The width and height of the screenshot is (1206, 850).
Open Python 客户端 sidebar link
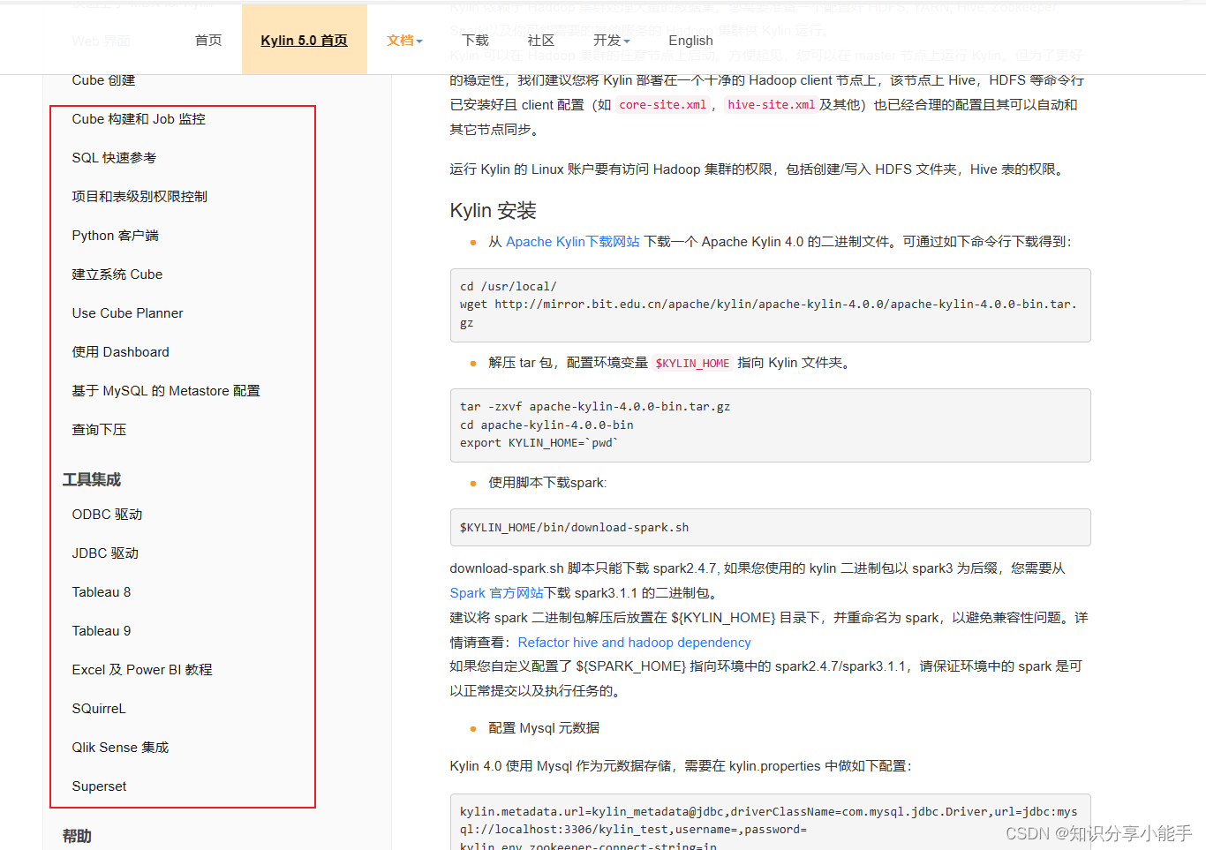coord(115,236)
